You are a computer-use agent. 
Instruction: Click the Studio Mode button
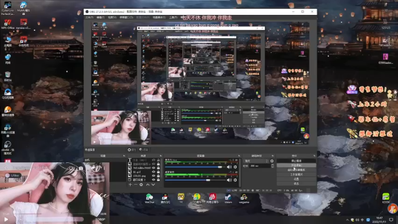point(296,175)
